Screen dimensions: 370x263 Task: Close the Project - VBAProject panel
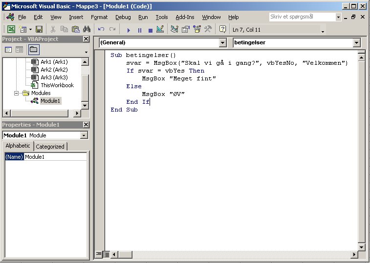[86, 39]
